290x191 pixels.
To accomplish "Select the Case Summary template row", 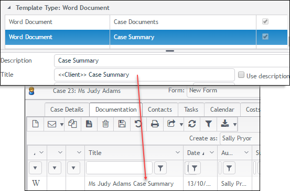I will (146, 37).
